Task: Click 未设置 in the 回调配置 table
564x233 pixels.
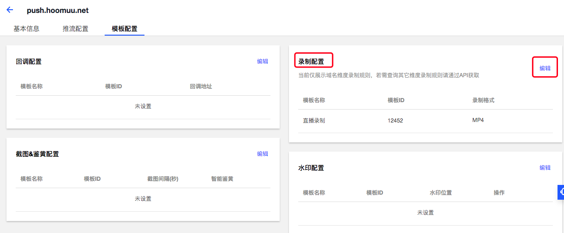Action: 143,106
